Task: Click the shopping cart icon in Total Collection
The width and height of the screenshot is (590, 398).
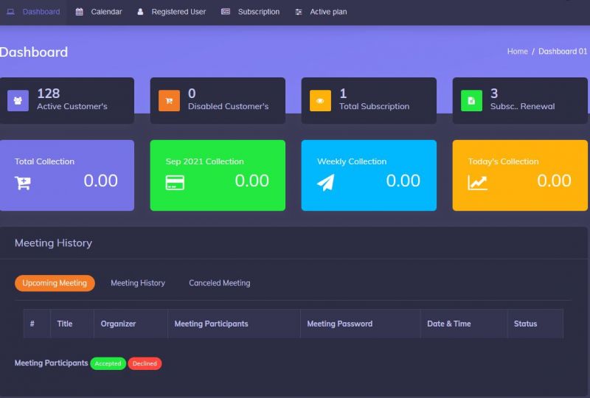Action: point(23,183)
